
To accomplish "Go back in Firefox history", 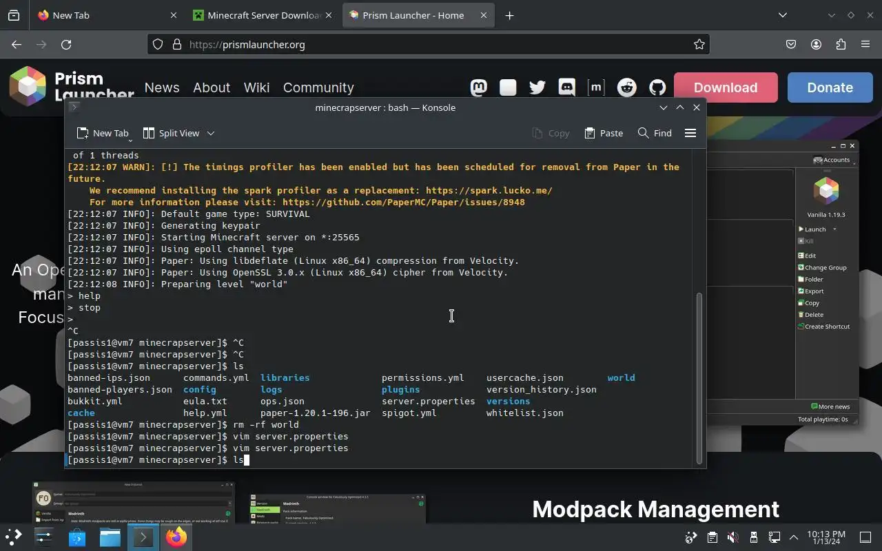I will click(x=17, y=44).
